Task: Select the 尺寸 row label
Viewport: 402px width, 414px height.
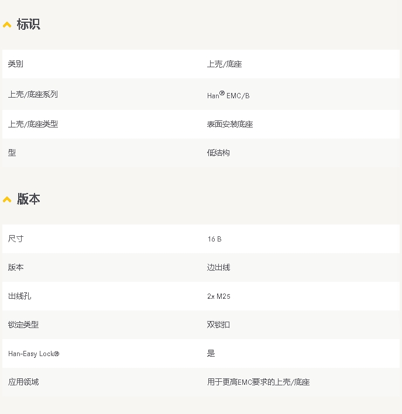Action: coord(16,239)
